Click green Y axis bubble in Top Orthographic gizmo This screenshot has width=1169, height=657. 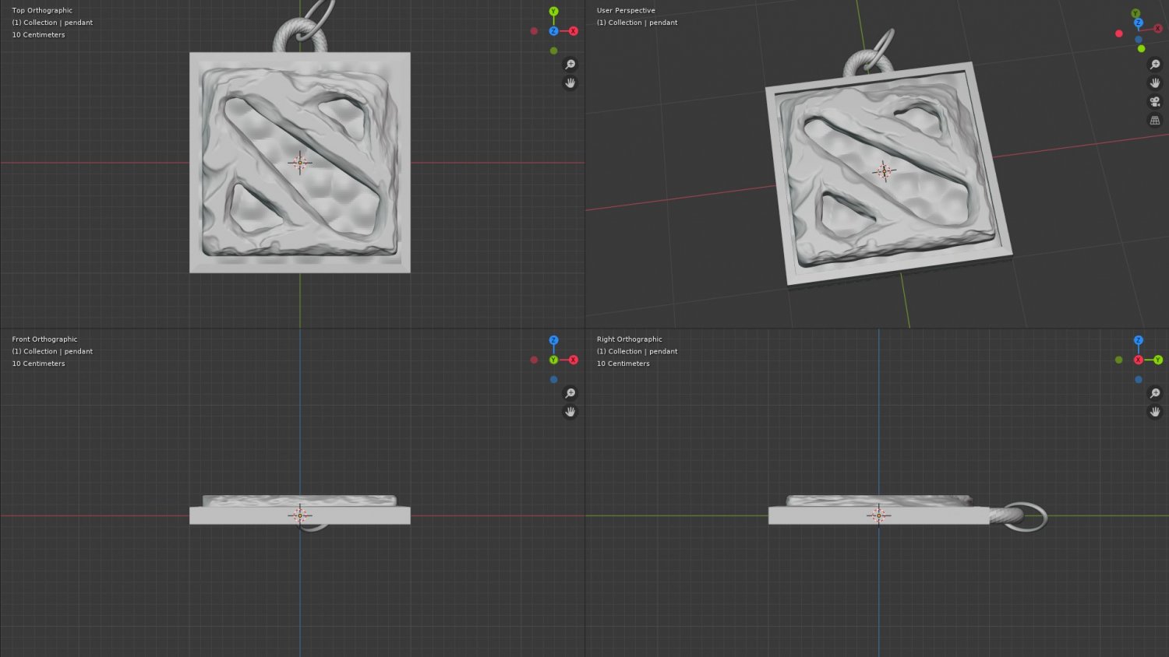click(553, 12)
